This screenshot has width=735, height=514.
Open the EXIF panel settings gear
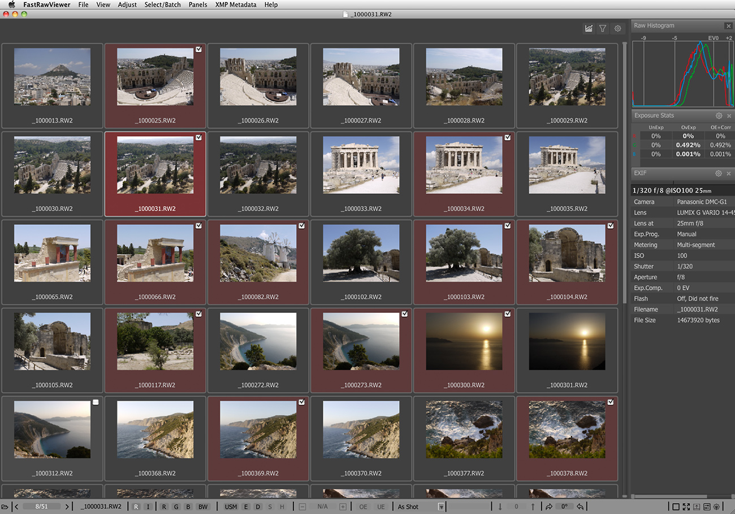719,173
